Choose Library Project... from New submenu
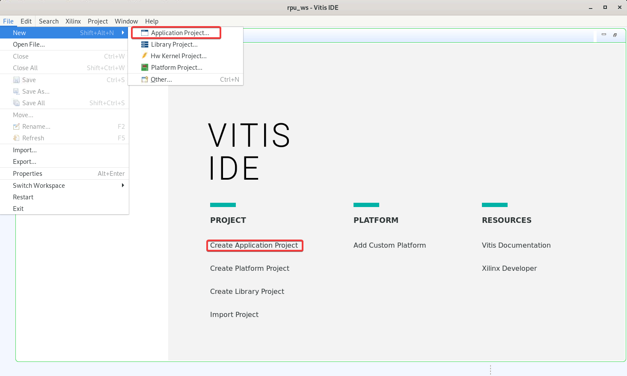Screen dimensions: 627x376 click(x=186, y=44)
